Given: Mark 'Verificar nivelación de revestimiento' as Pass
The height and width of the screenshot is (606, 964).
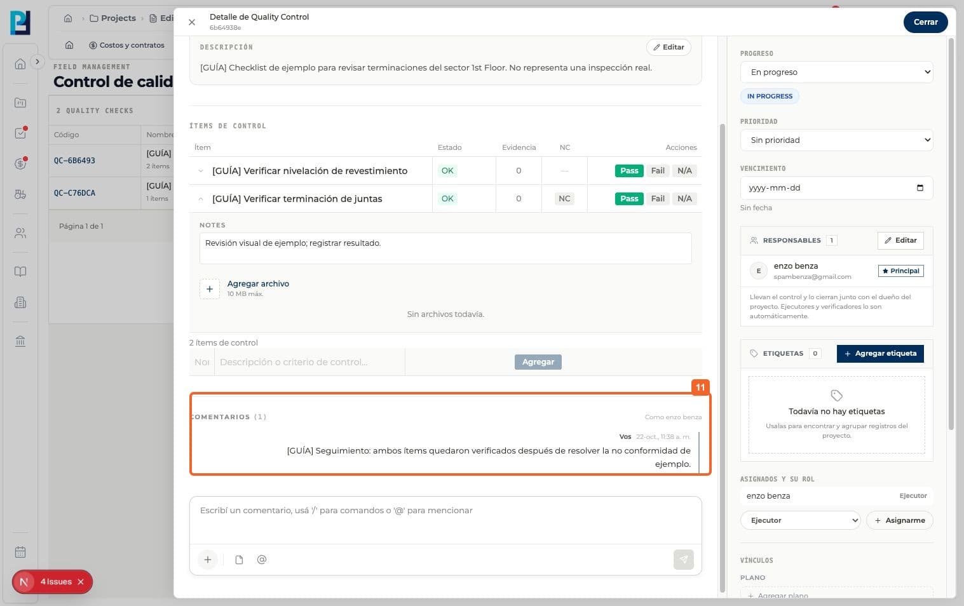Looking at the screenshot, I should [629, 171].
